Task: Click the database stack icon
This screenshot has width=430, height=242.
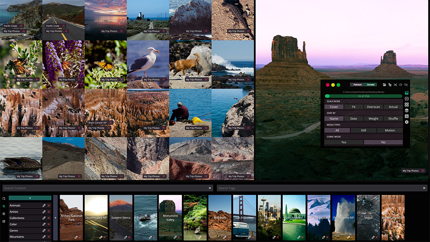Action: pyautogui.click(x=407, y=110)
